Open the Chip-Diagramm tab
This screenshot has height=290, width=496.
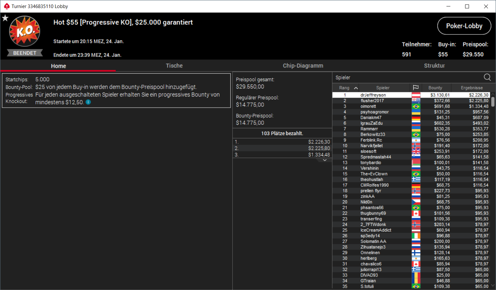(x=303, y=66)
